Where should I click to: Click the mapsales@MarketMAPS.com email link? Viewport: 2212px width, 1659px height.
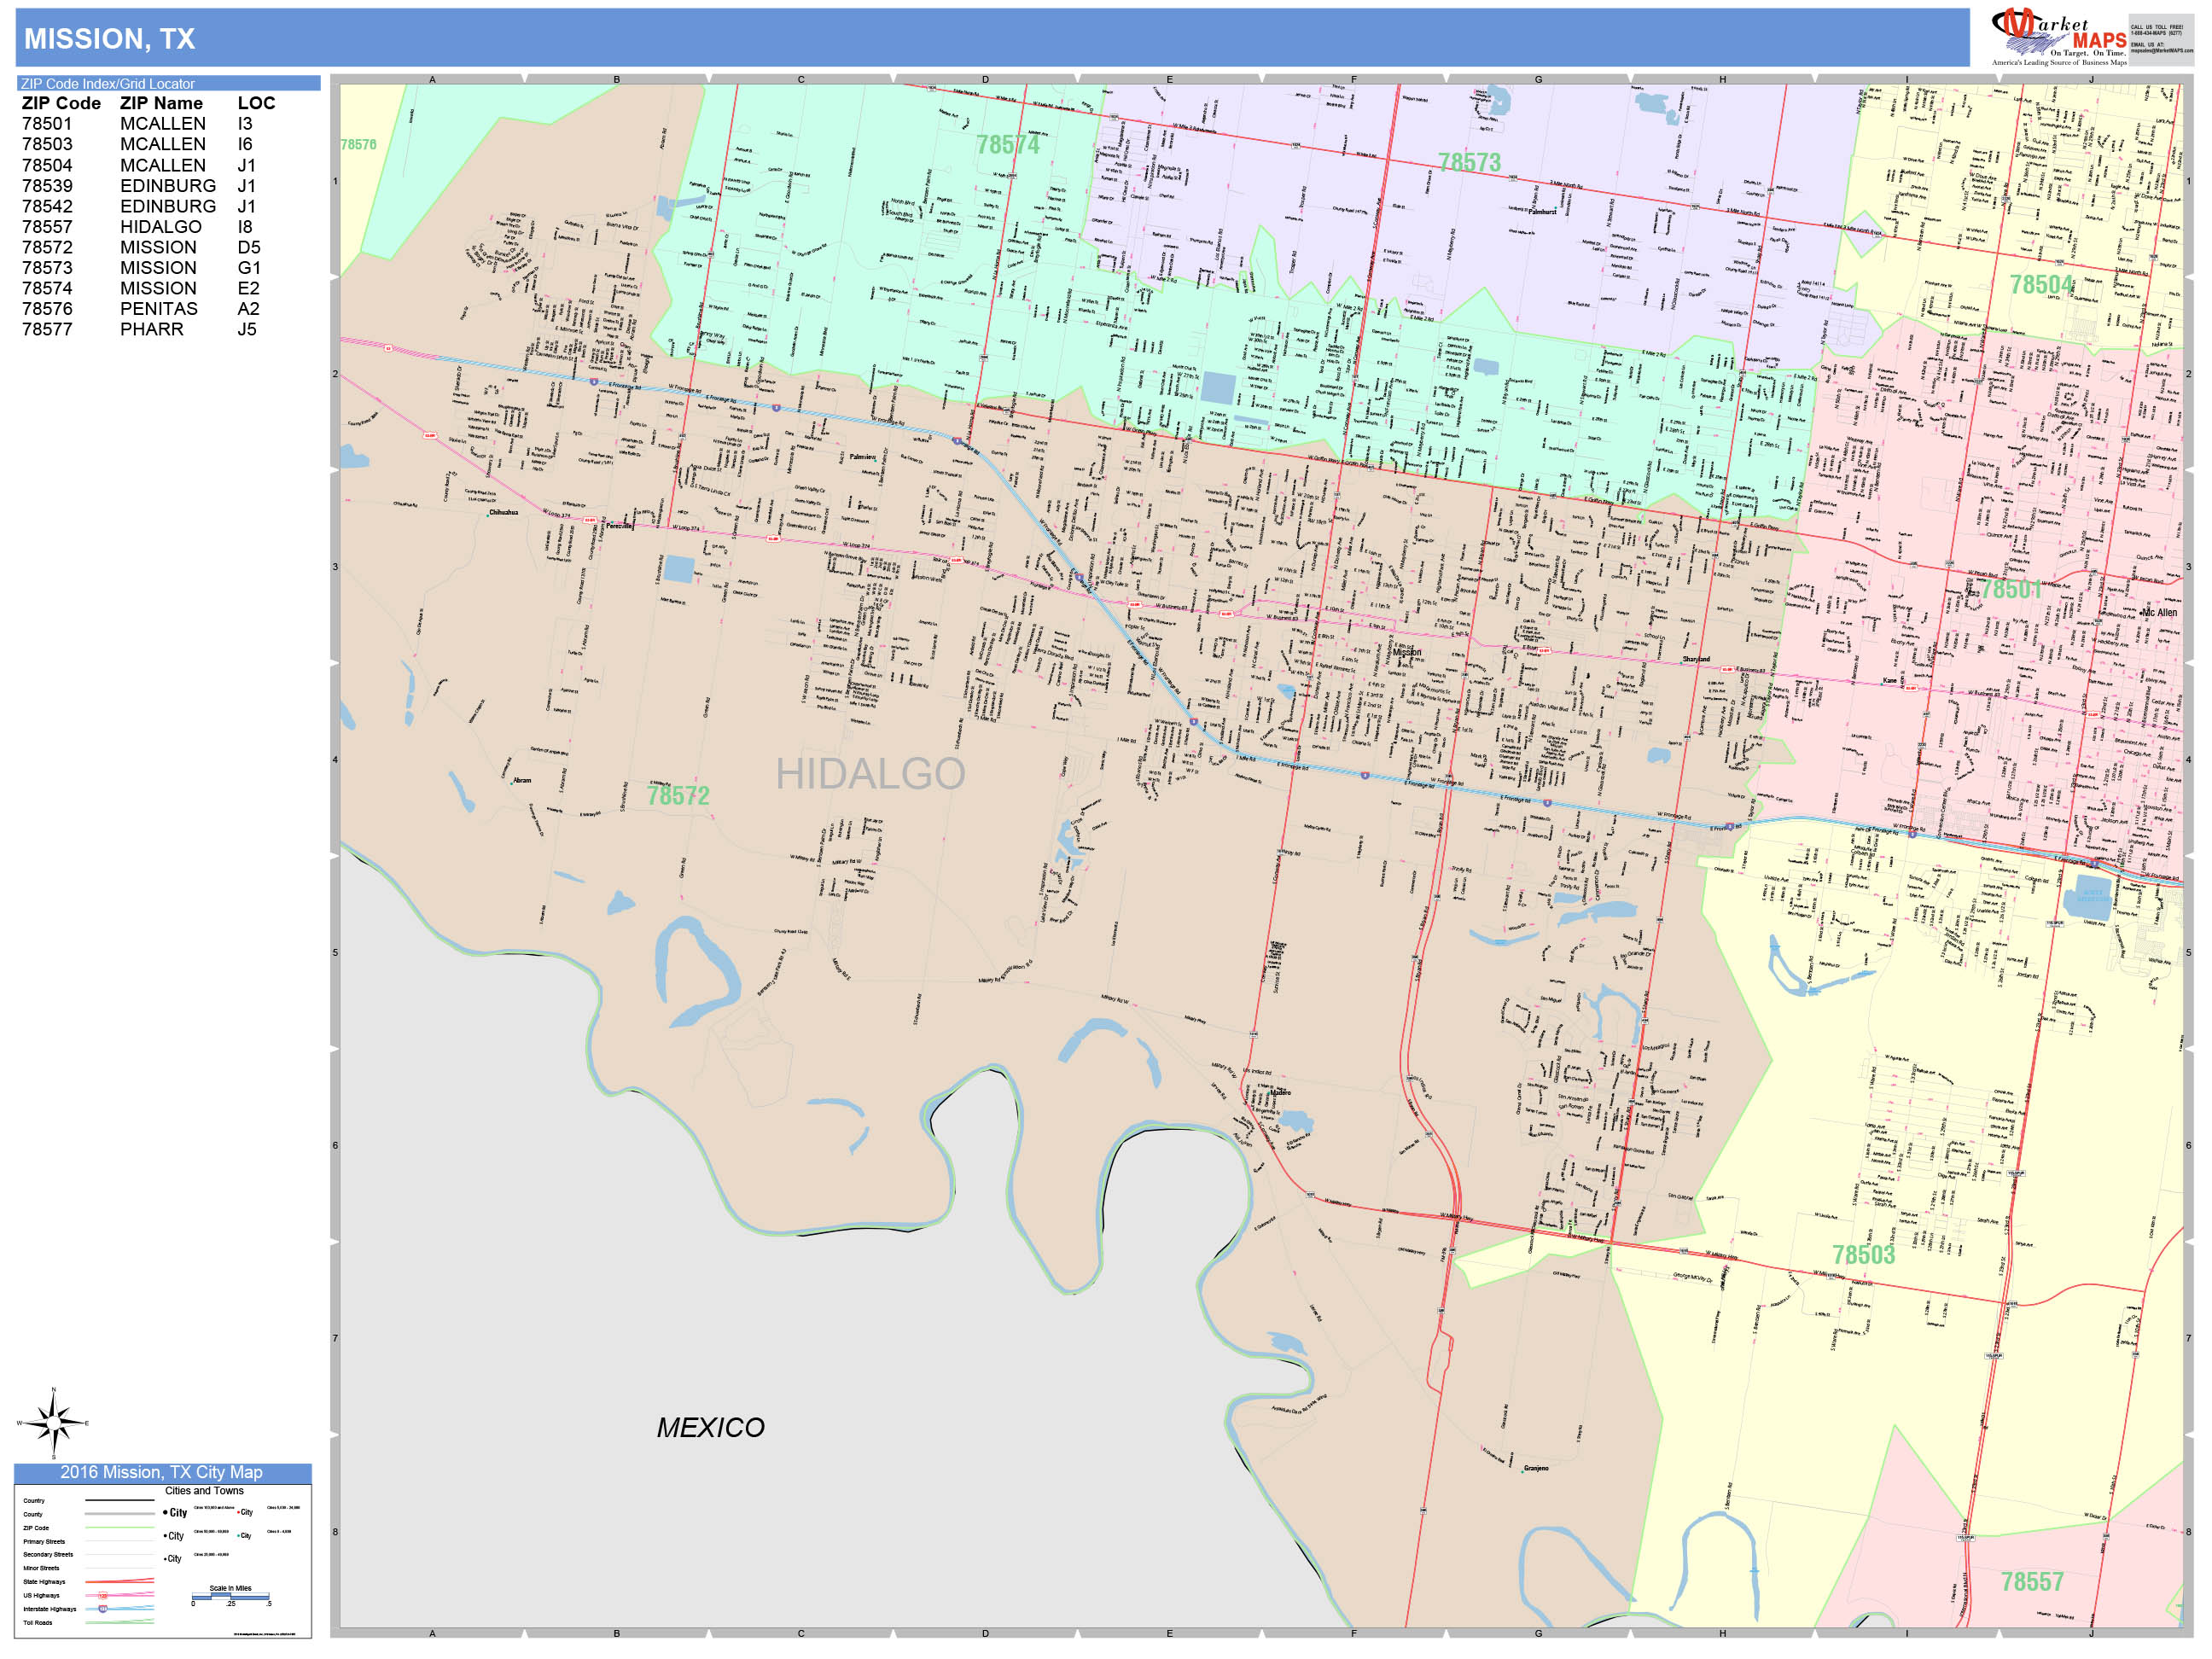[x=2160, y=51]
